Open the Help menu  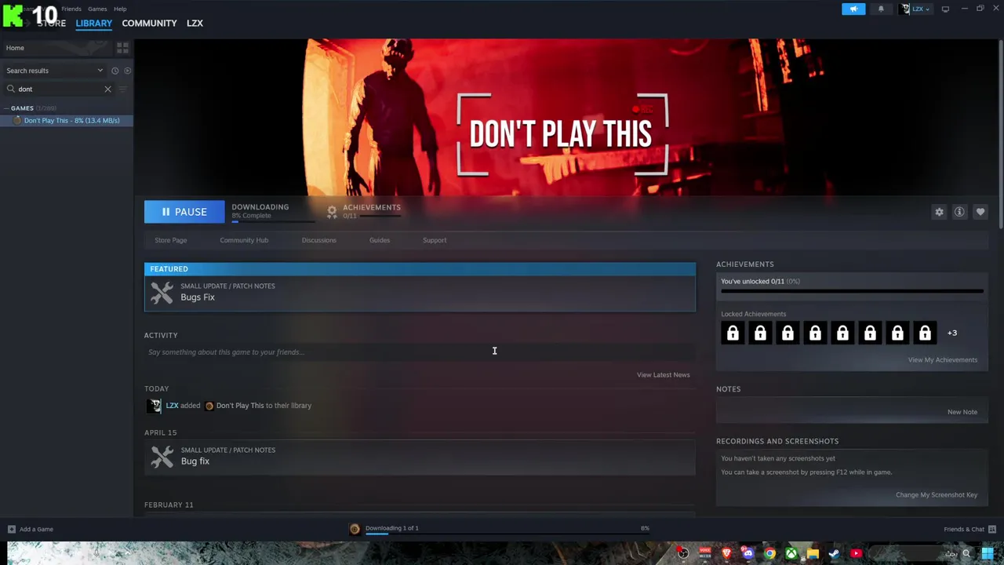(x=120, y=9)
